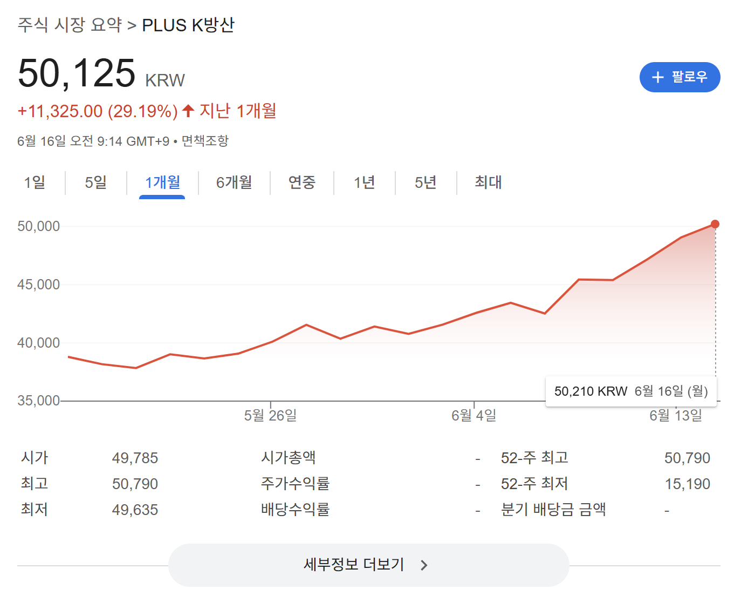Select the 1개월 tab

click(162, 182)
